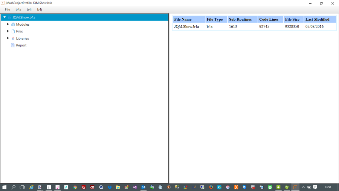The height and width of the screenshot is (191, 339).
Task: Open the File menu
Action: (8, 9)
